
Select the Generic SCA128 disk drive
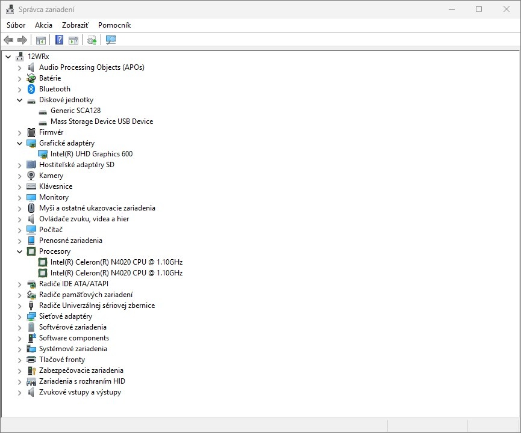(x=75, y=111)
